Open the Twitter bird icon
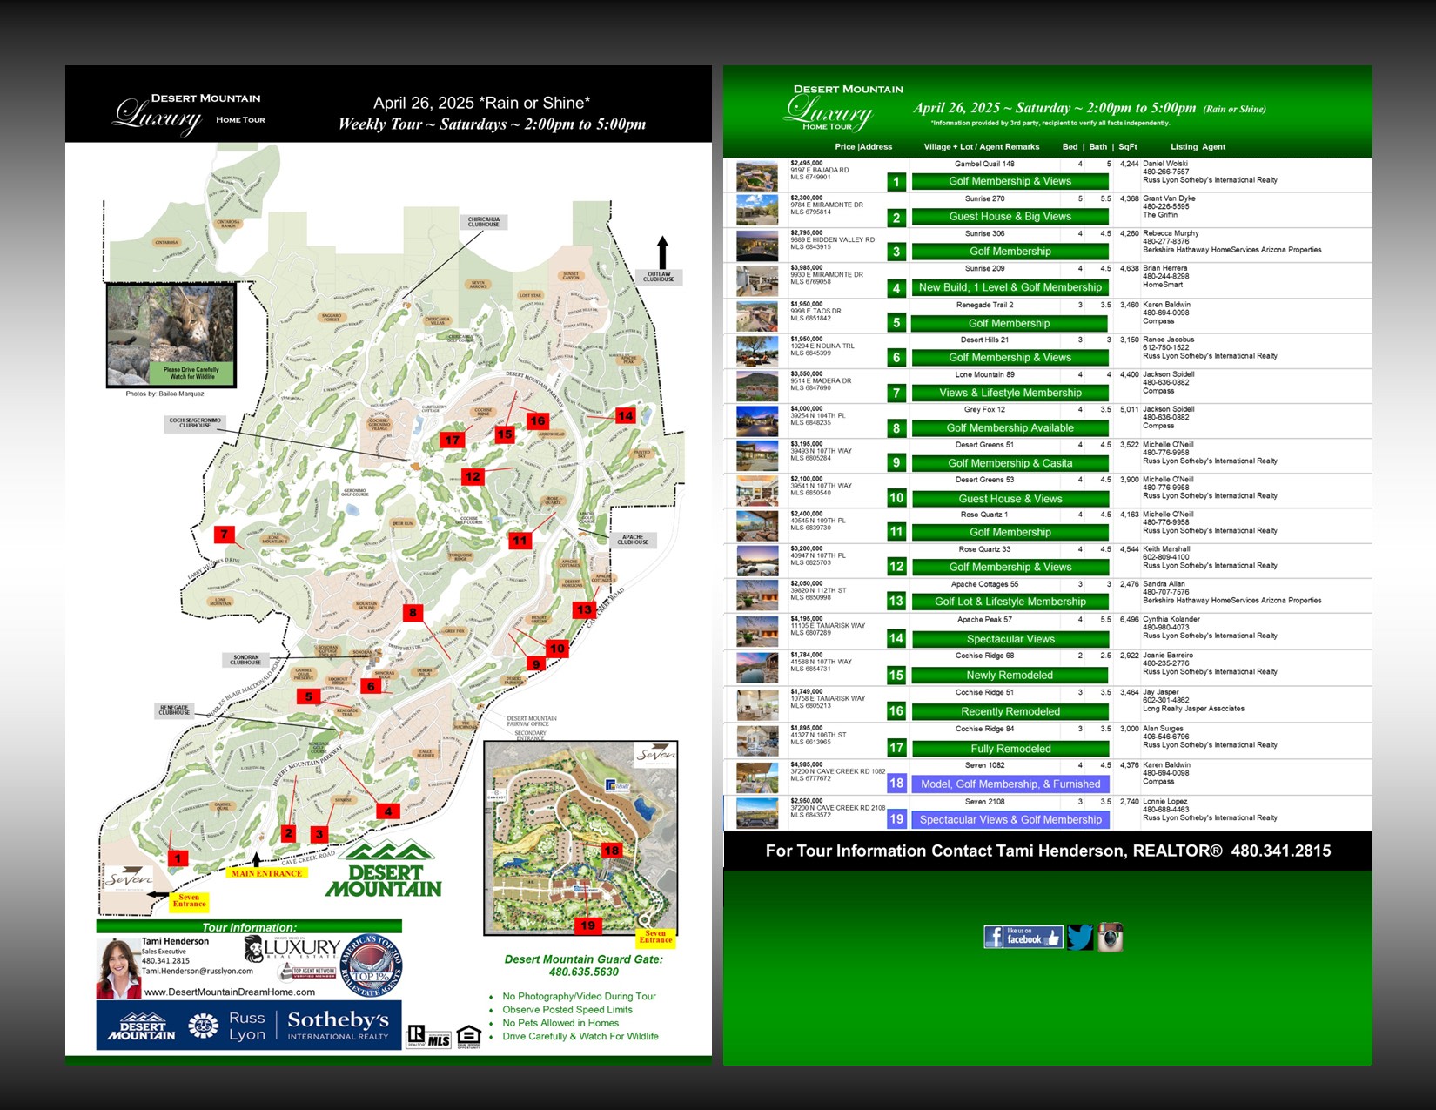Image resolution: width=1436 pixels, height=1110 pixels. tap(1080, 937)
